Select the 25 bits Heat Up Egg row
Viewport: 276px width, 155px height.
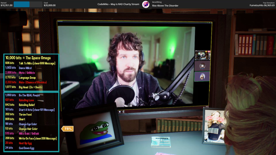coord(19,143)
